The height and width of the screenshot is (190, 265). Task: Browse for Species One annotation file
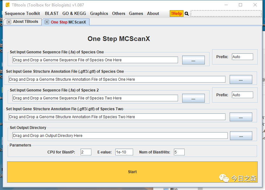coord(241,79)
